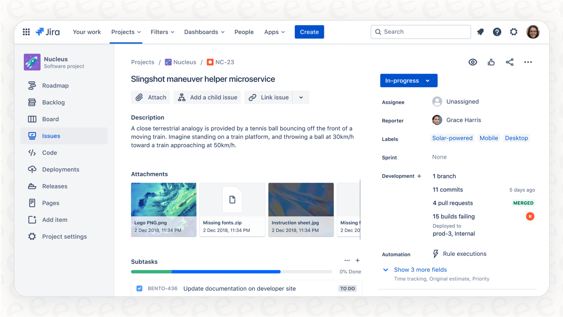Open the Jira app switcher grid

pyautogui.click(x=26, y=32)
